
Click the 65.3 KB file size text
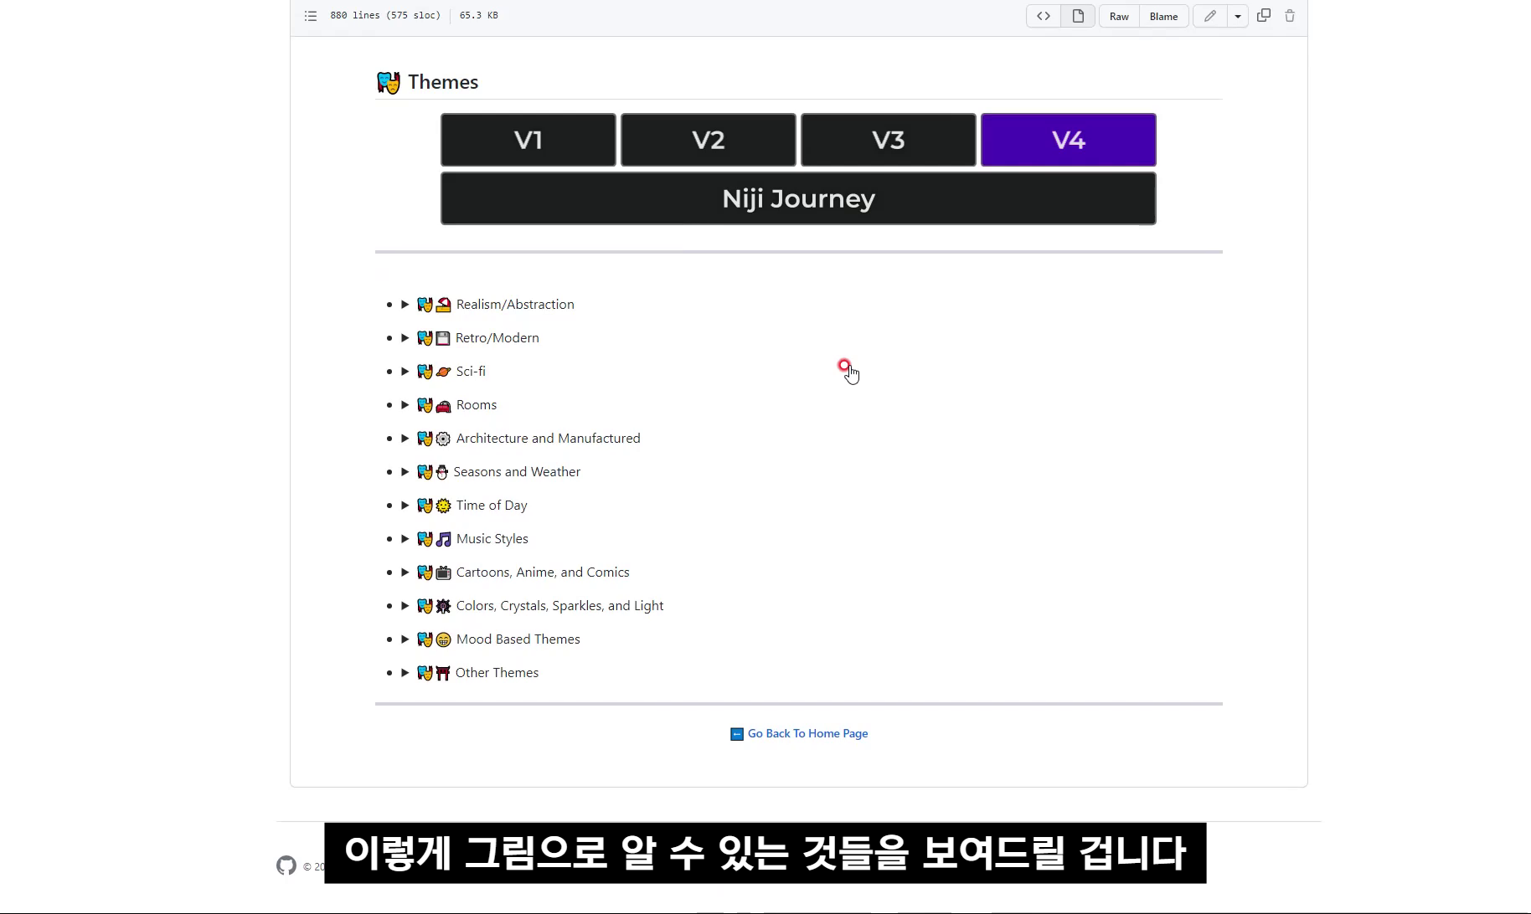click(x=478, y=16)
